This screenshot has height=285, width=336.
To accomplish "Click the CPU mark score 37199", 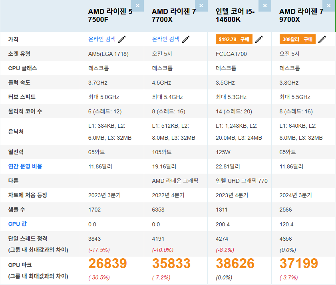I will point(299,263).
